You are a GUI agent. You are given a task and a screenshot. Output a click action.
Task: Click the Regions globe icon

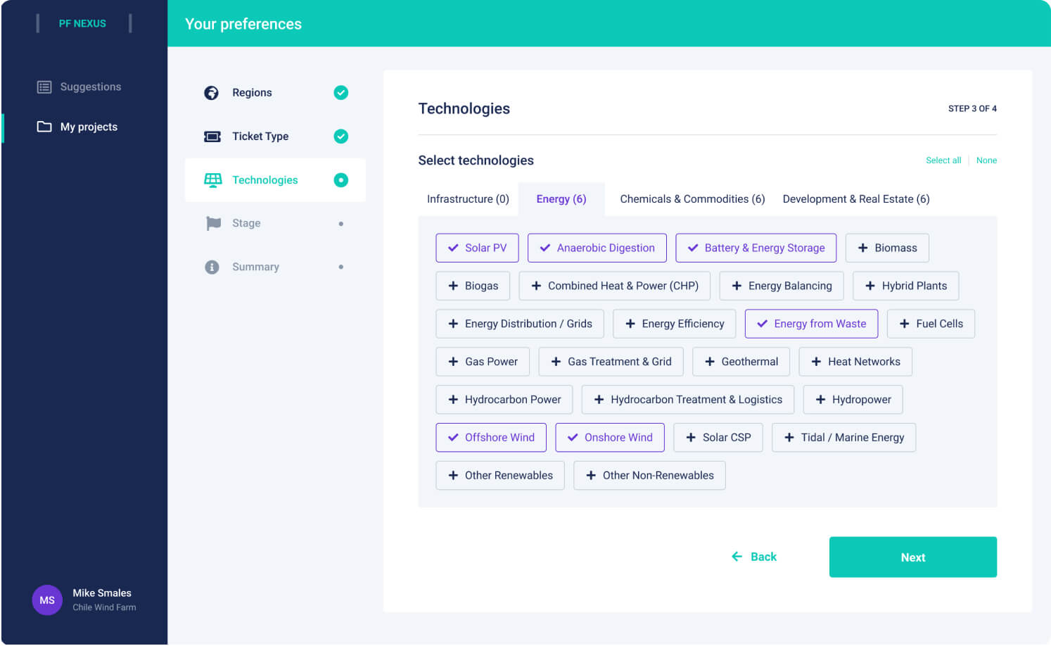[x=211, y=93]
